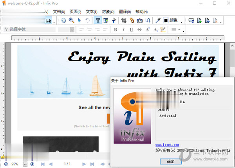Screen dimensions: 235x168
Task: Activate the Text edit T tool
Action: [98, 20]
